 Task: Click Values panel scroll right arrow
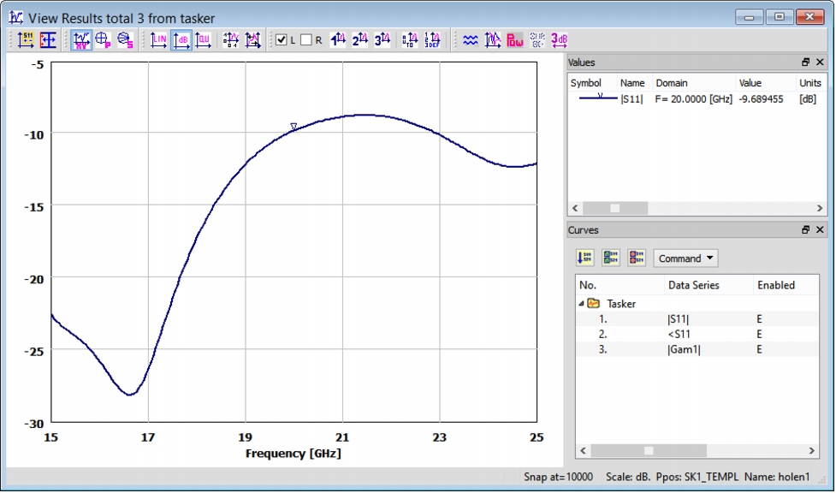point(820,208)
